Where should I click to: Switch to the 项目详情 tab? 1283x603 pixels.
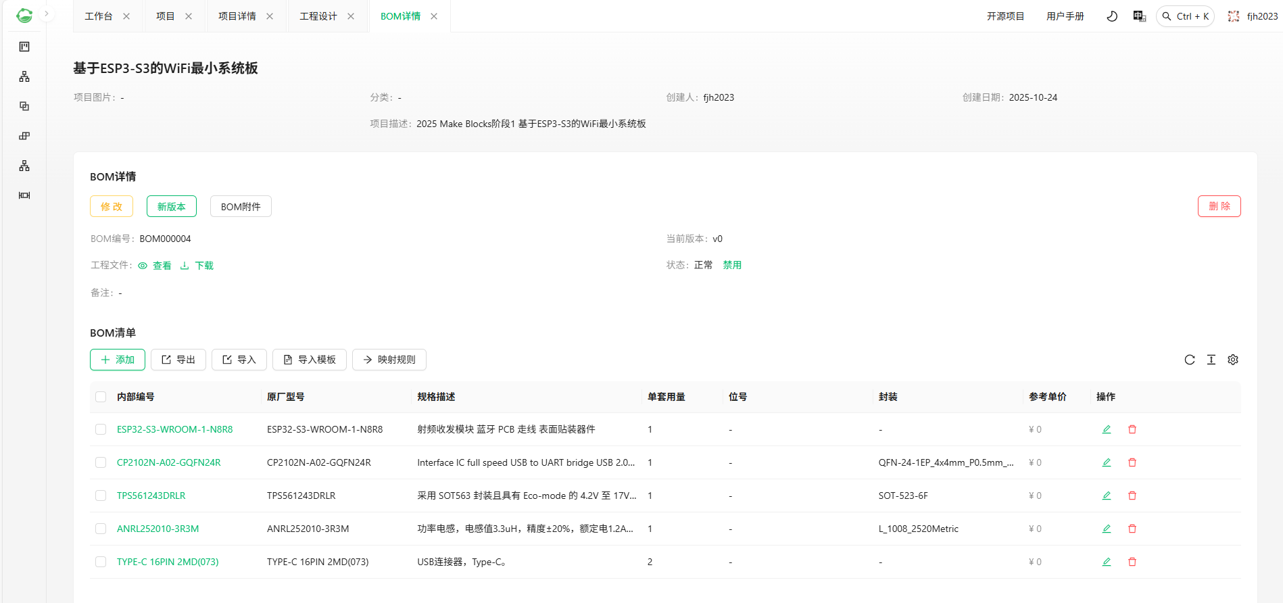pyautogui.click(x=237, y=16)
